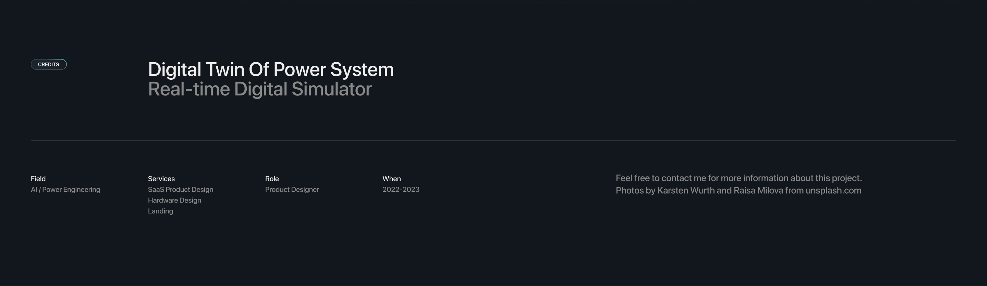The width and height of the screenshot is (987, 286).
Task: Click the Services column label
Action: point(161,179)
